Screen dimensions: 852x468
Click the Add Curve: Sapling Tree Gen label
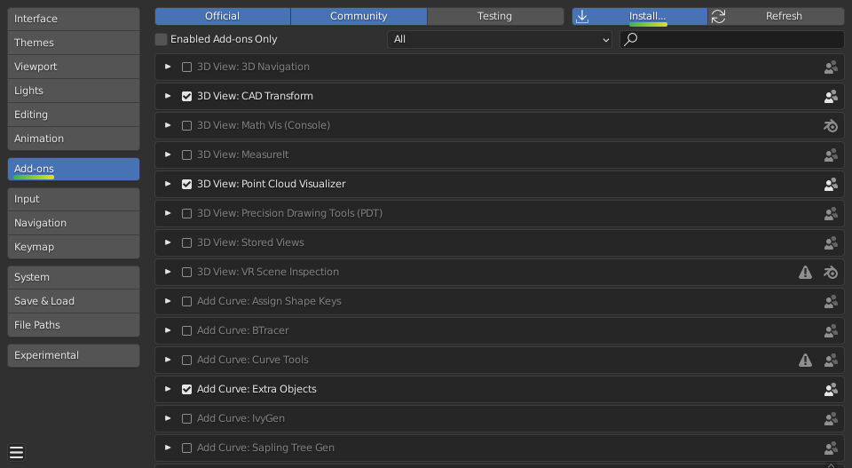coord(265,448)
